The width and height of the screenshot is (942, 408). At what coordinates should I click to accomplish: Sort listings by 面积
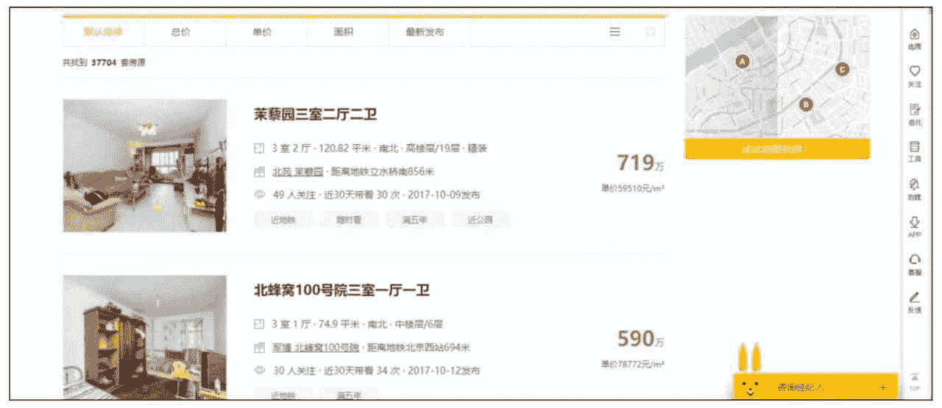pos(344,32)
